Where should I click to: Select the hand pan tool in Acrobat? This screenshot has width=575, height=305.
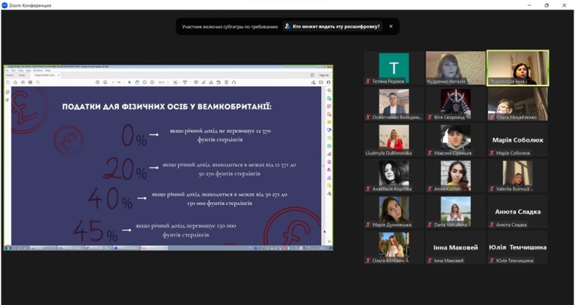coord(137,82)
